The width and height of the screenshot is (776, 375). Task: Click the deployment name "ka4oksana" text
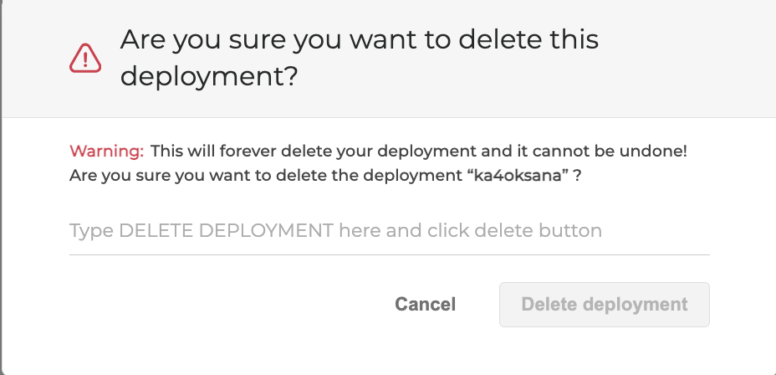pyautogui.click(x=523, y=177)
